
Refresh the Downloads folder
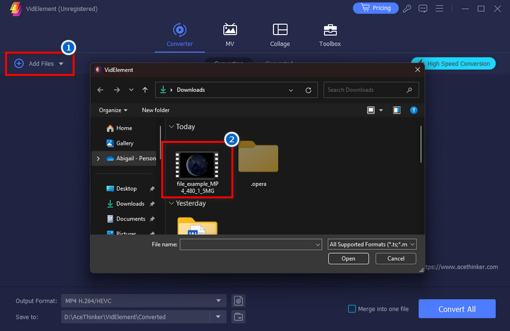click(x=309, y=90)
